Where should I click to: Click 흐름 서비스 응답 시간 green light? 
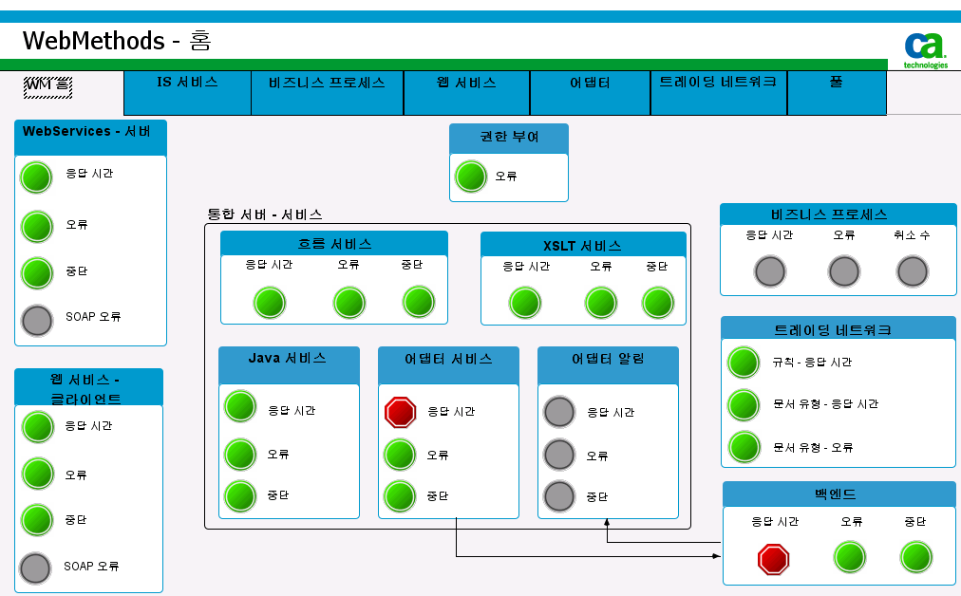click(x=270, y=303)
